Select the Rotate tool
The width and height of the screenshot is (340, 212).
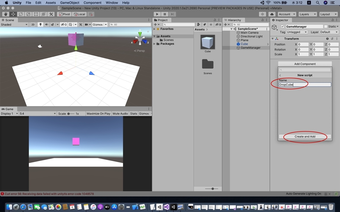coord(21,14)
